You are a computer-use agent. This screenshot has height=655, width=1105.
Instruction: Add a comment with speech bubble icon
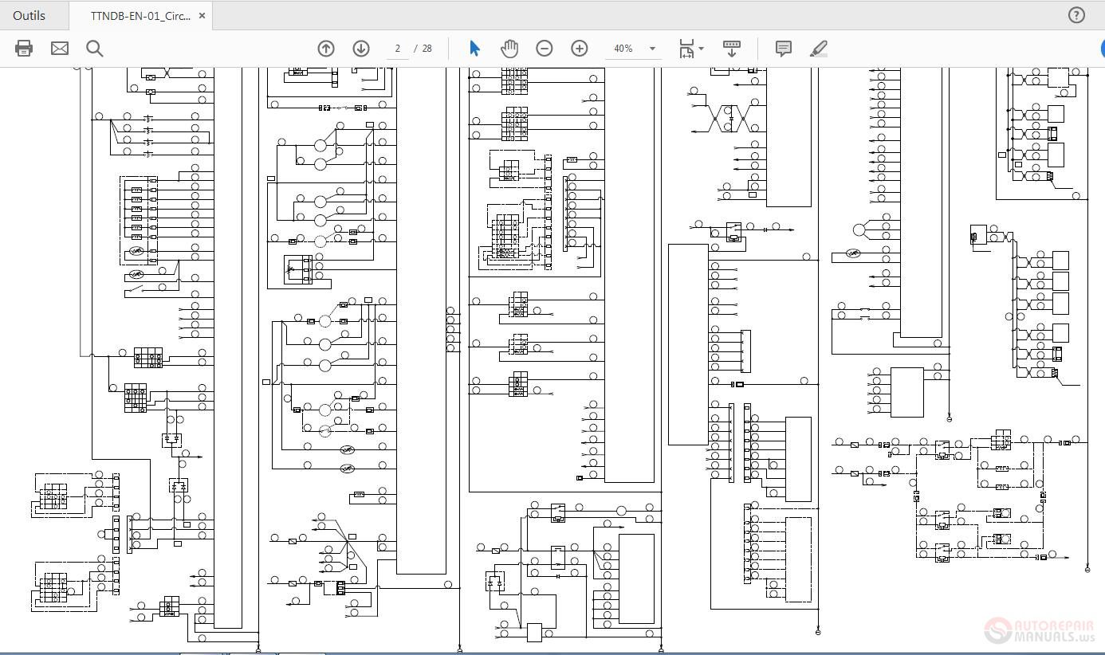(784, 49)
